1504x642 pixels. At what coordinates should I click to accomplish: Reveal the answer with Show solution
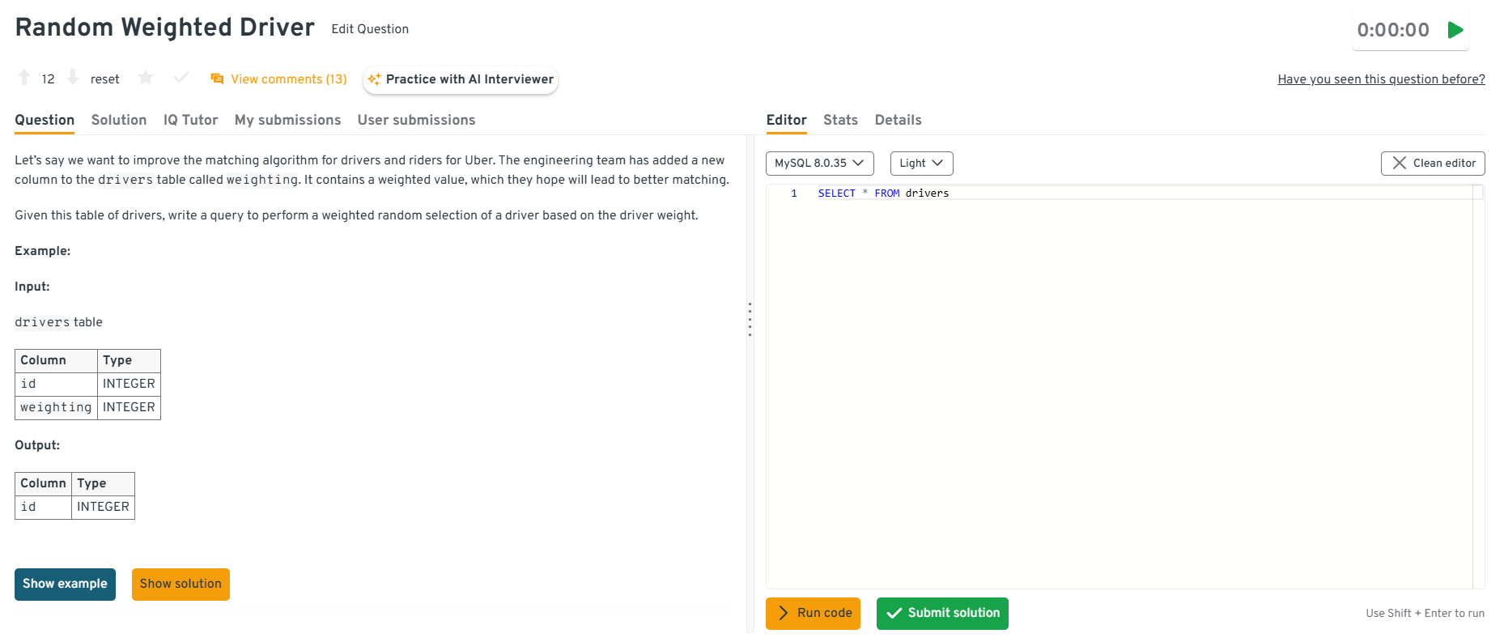click(181, 585)
